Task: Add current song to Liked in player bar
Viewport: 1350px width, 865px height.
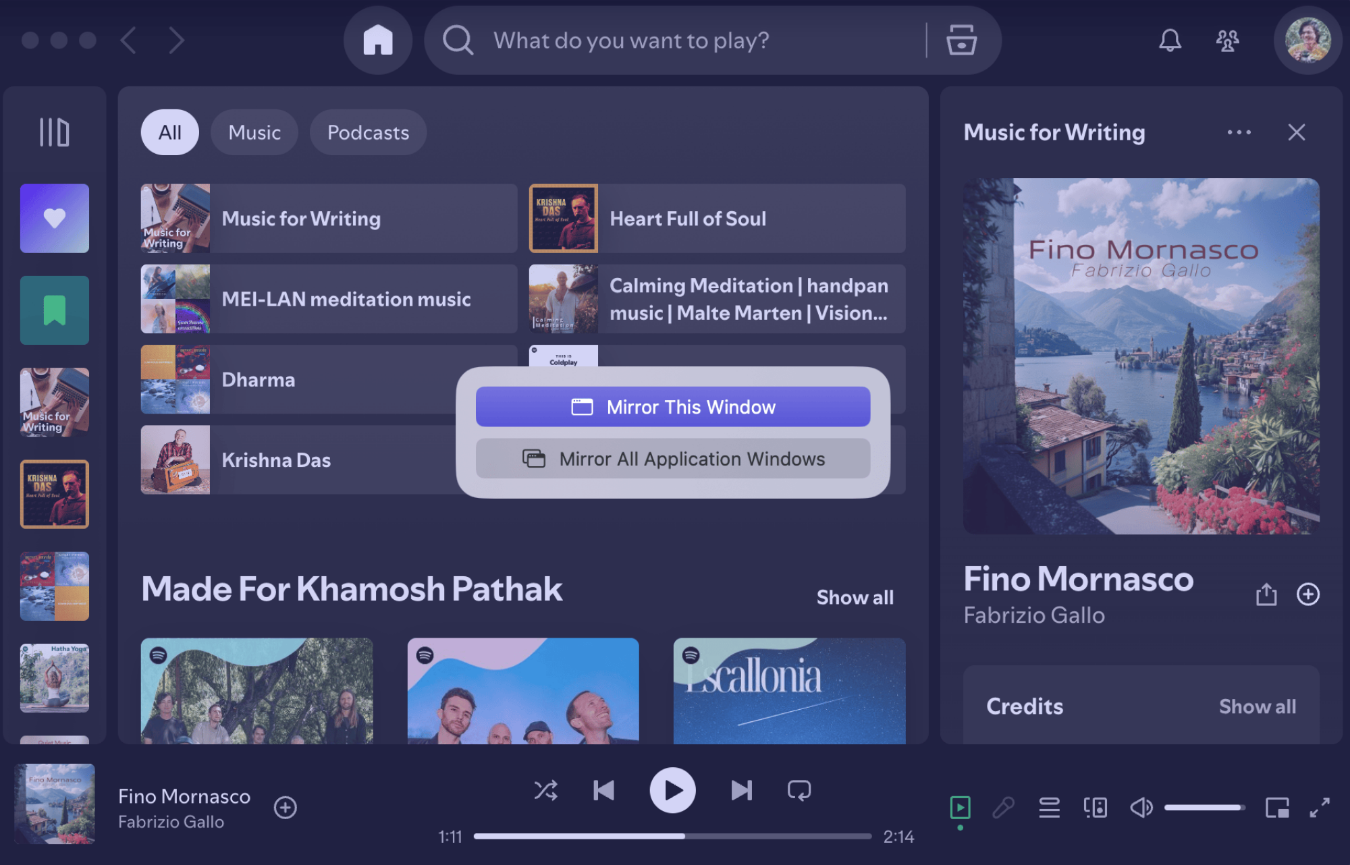Action: pyautogui.click(x=286, y=808)
